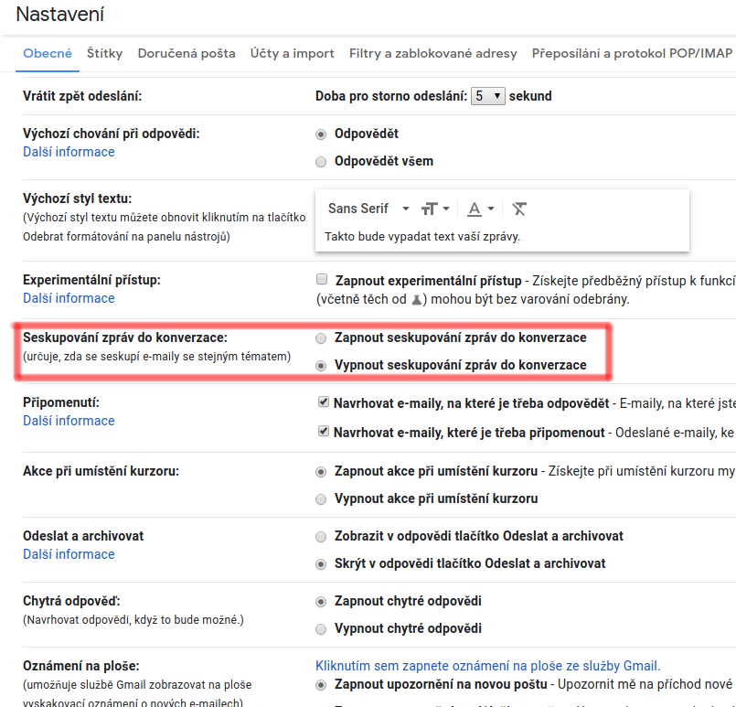Open the Sans Serif font dropdown
This screenshot has width=736, height=707.
(368, 209)
